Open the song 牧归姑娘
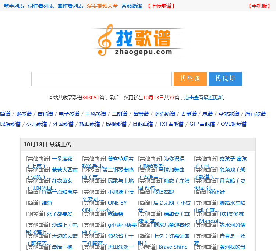 pos(164,192)
